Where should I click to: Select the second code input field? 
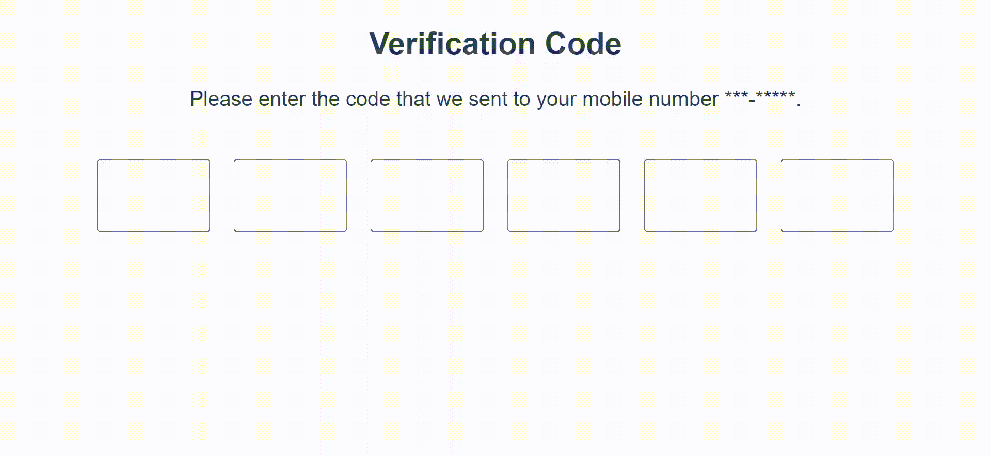290,196
